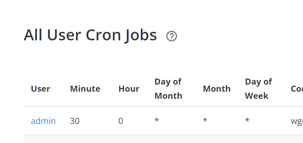
Task: Click the word Jobs in page heading
Action: click(x=141, y=35)
